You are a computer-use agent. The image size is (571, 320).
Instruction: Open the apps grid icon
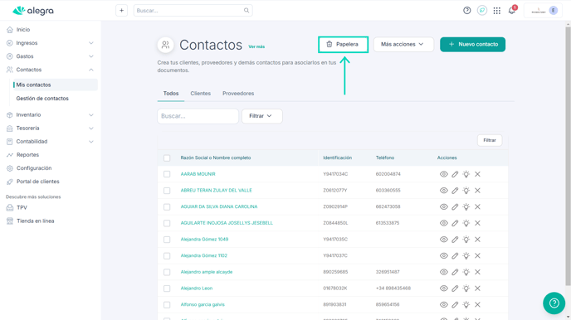(496, 11)
